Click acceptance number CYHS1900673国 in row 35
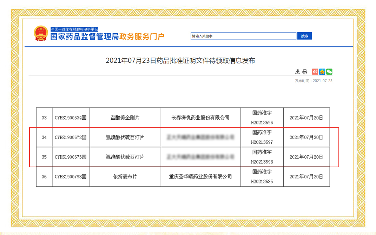Viewport: 376px width, 235px height. (x=71, y=157)
